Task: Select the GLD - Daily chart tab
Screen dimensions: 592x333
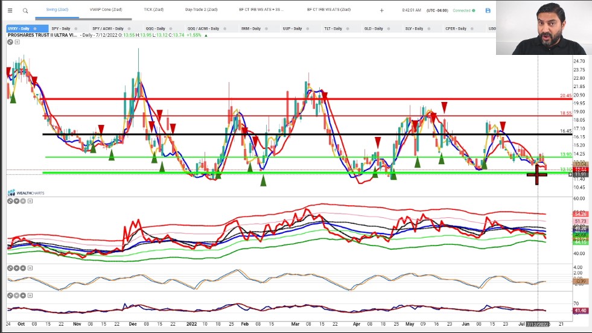Action: (374, 29)
